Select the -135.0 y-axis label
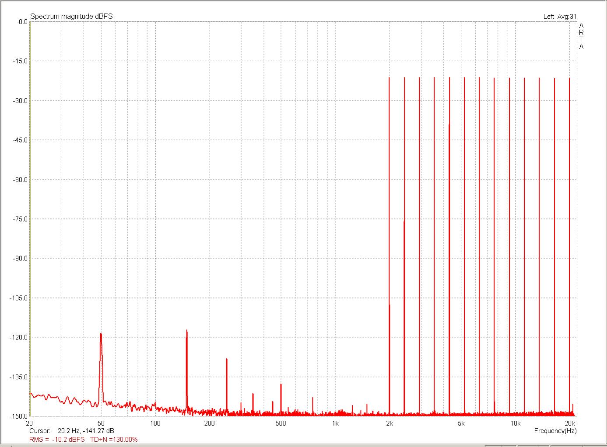 point(18,377)
